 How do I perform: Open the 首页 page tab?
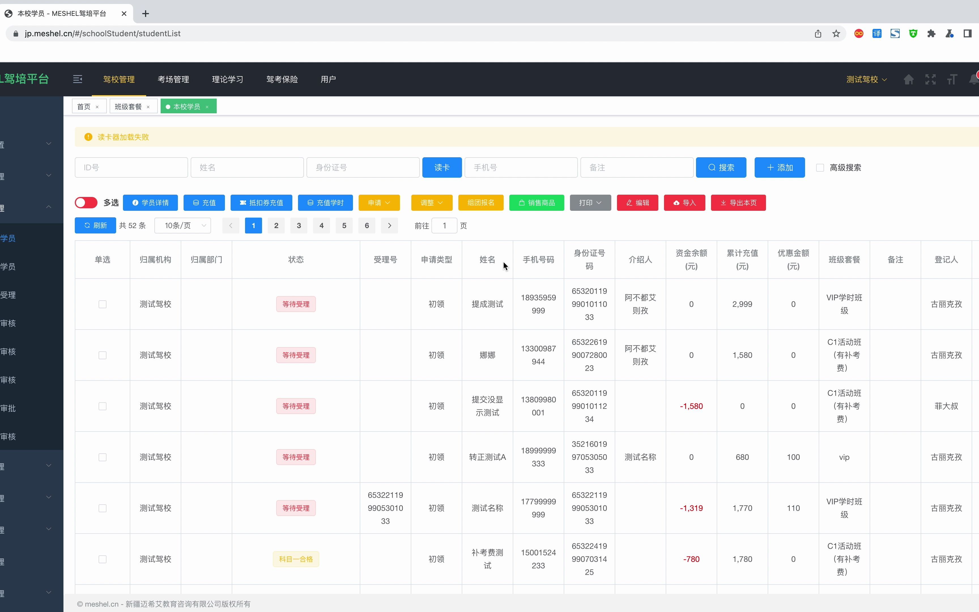(84, 107)
